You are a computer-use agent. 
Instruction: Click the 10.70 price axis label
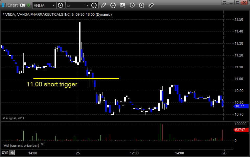click(x=239, y=114)
